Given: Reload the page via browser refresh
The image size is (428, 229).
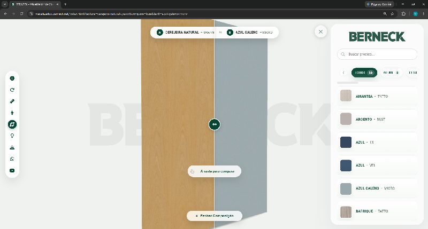Looking at the screenshot, I should 21,14.
